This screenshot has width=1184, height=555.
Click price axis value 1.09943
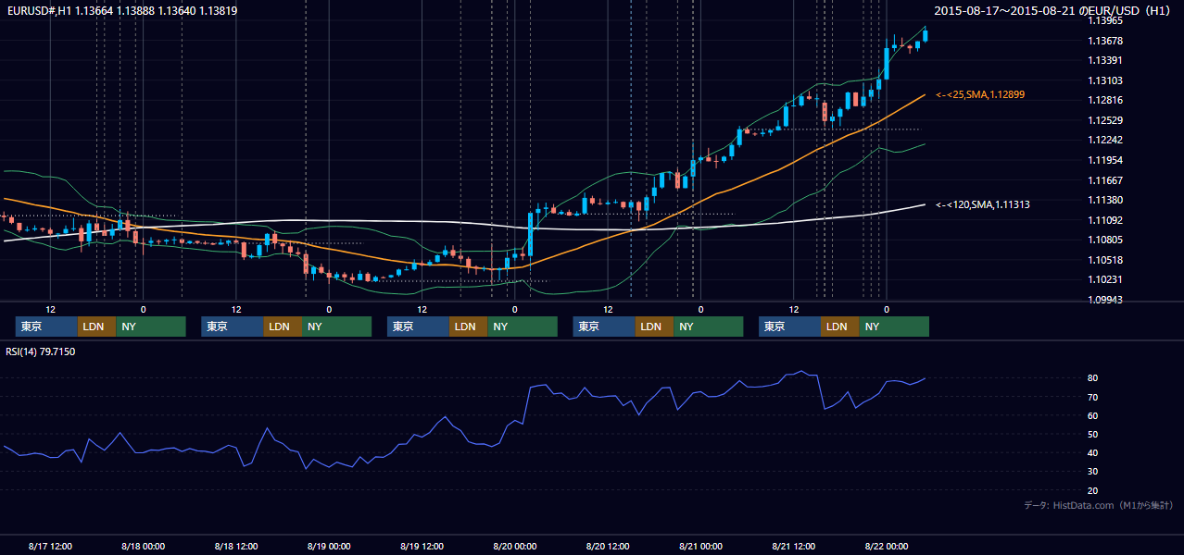coord(1104,300)
